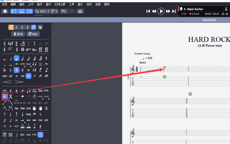This screenshot has width=230, height=144.
Task: Click the Undo arrow button
Action: point(63,11)
